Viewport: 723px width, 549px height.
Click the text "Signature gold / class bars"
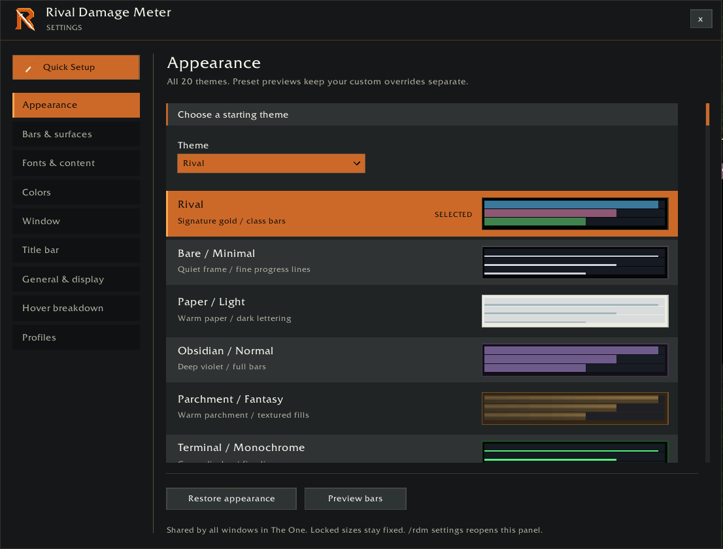(231, 221)
